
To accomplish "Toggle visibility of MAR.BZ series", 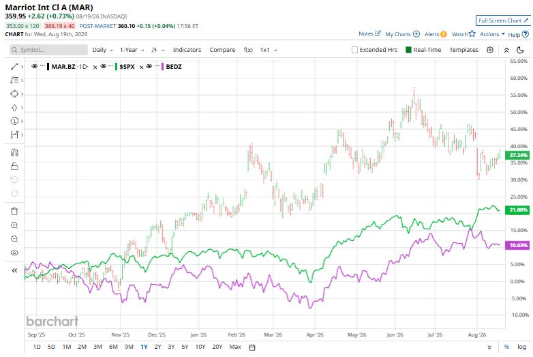I will click(x=34, y=66).
